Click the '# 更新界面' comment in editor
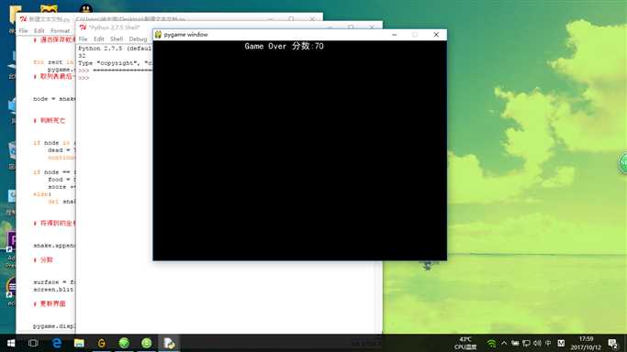Screen dimensions: 627x352 coord(50,303)
